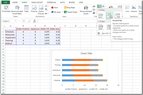
Task: Open the FORMULAS tab
Action: point(51,3)
